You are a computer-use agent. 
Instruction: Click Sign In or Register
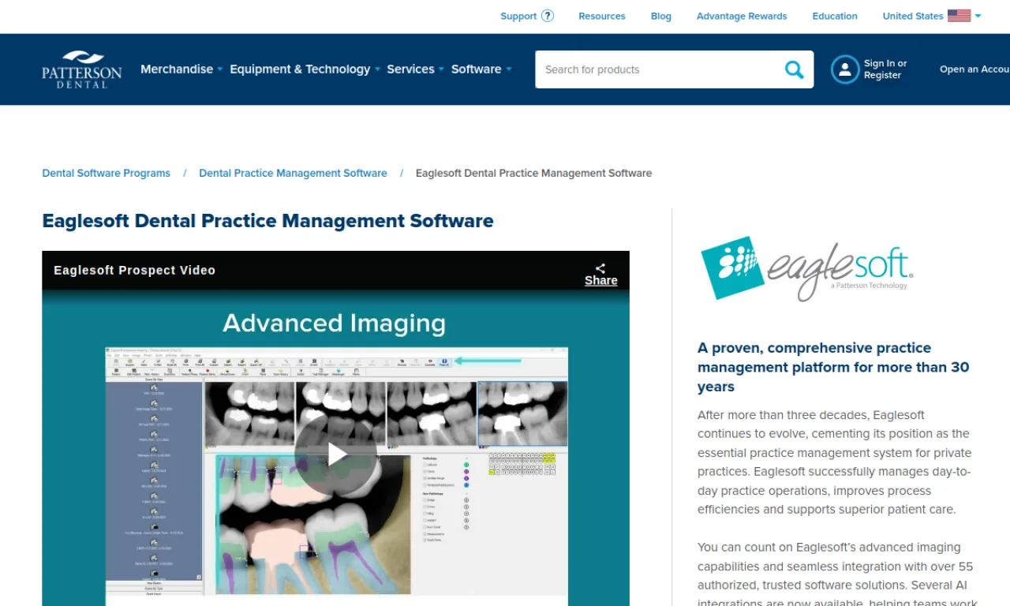[885, 69]
